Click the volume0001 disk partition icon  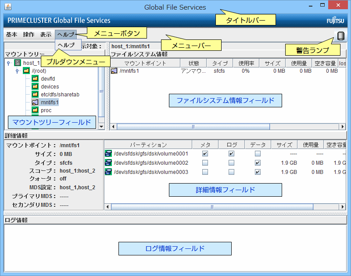click(108, 153)
